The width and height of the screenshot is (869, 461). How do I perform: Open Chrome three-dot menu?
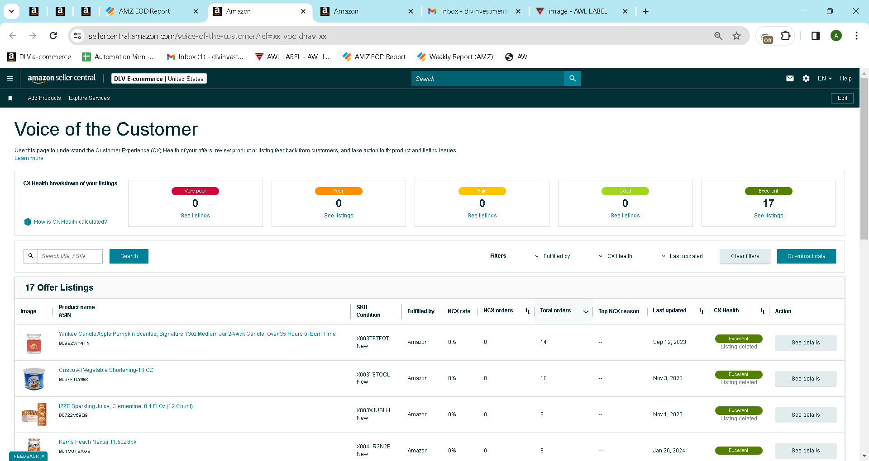pyautogui.click(x=856, y=36)
